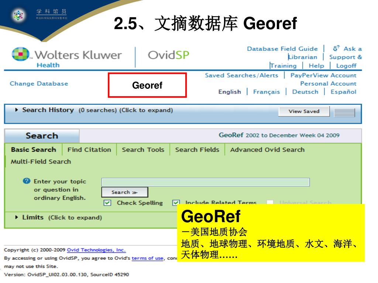Click the striped resize handle beside View Saved

click(x=344, y=112)
